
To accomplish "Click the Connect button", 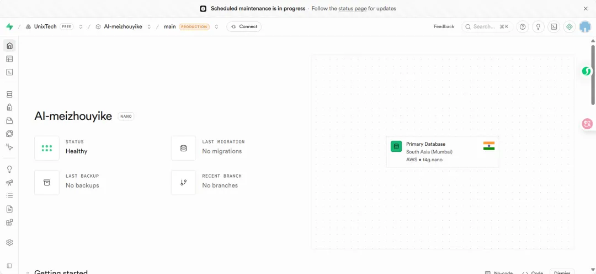I will pyautogui.click(x=244, y=27).
